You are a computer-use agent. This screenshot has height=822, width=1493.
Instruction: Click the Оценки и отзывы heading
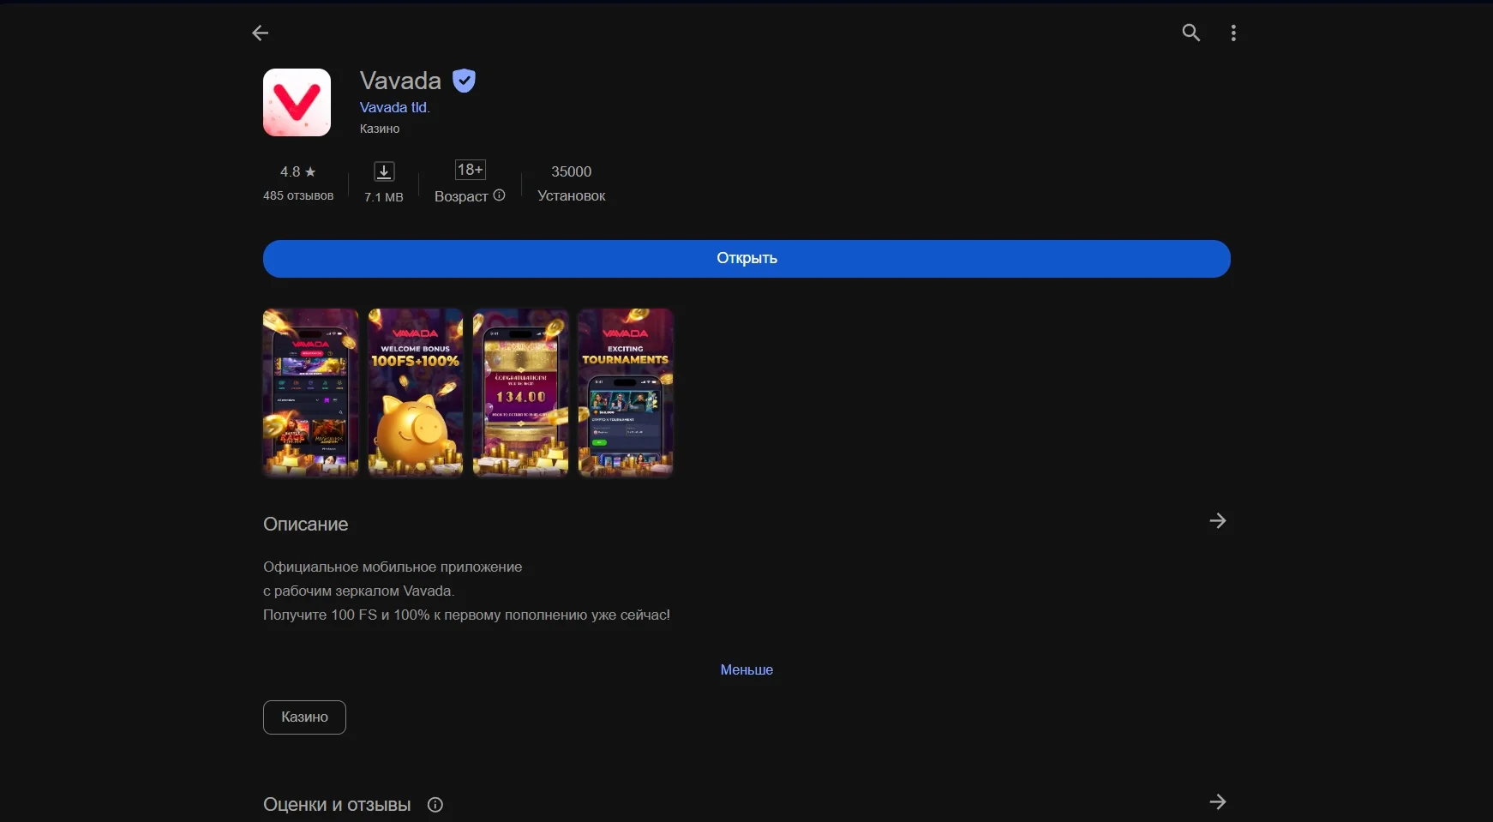337,805
